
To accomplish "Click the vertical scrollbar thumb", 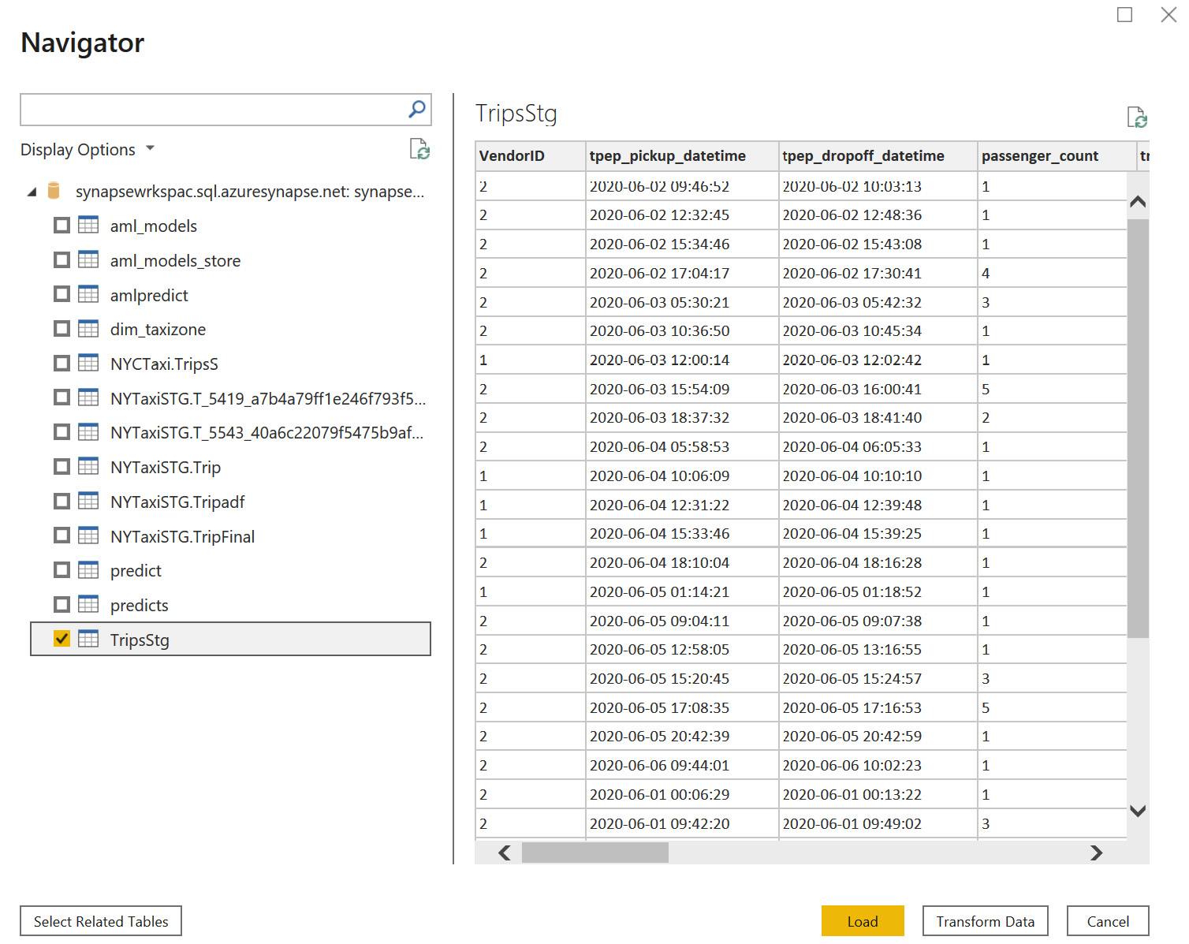I will [x=1138, y=428].
